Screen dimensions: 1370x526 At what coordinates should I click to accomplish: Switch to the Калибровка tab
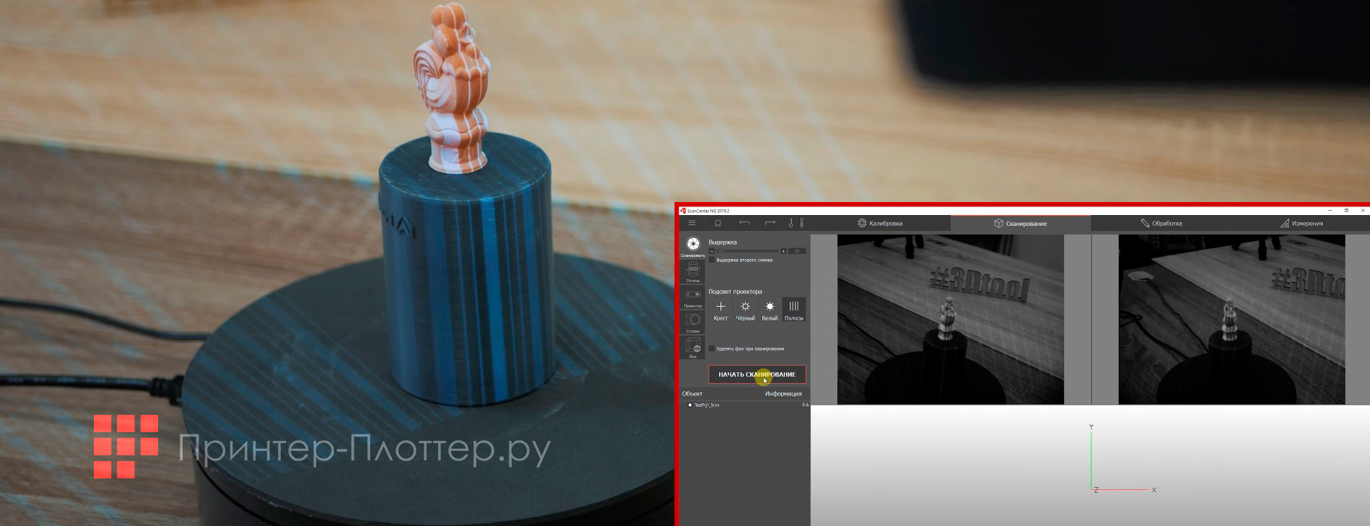point(880,224)
